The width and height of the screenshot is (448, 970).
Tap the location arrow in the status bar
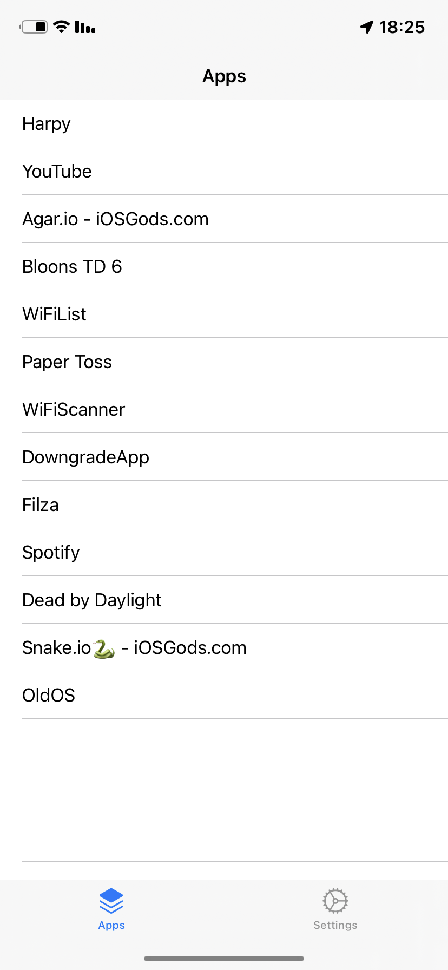366,26
